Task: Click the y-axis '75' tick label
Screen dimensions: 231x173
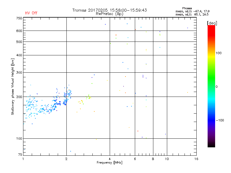Action: [20, 155]
